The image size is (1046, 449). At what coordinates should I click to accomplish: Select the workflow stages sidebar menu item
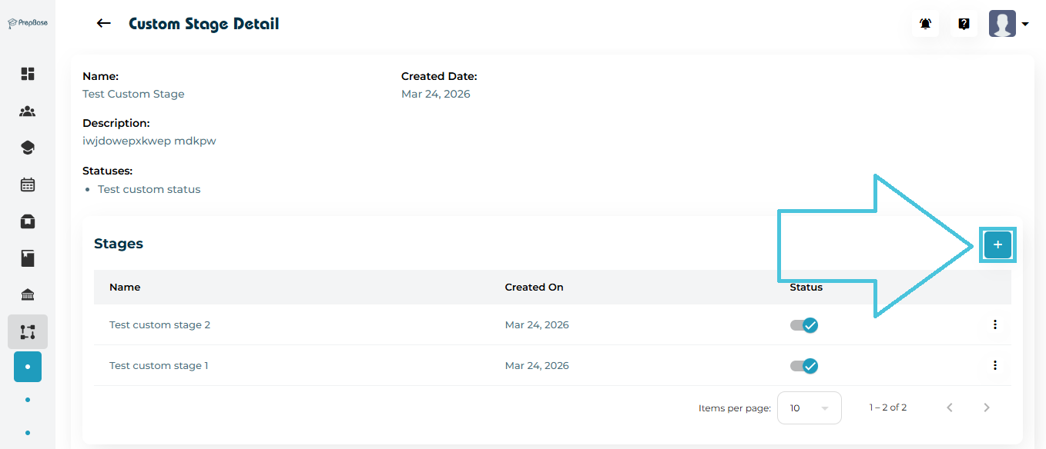coord(28,332)
